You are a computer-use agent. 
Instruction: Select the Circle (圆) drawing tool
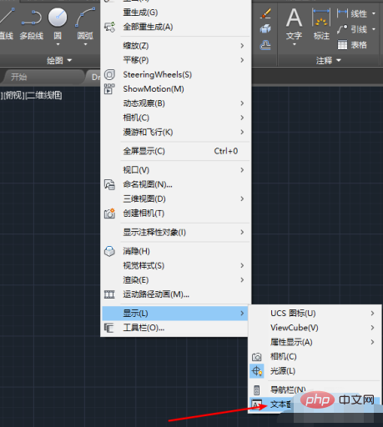click(58, 23)
